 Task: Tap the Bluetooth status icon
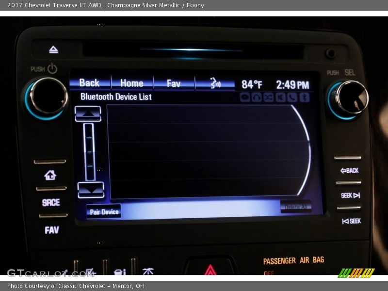click(x=304, y=97)
